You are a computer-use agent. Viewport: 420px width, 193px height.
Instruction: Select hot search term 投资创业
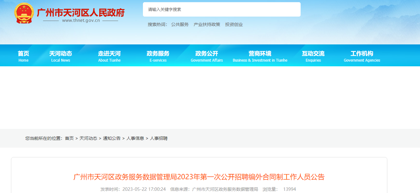(234, 24)
